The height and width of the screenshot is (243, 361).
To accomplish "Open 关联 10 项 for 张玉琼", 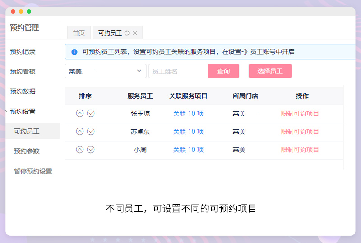I will (188, 114).
